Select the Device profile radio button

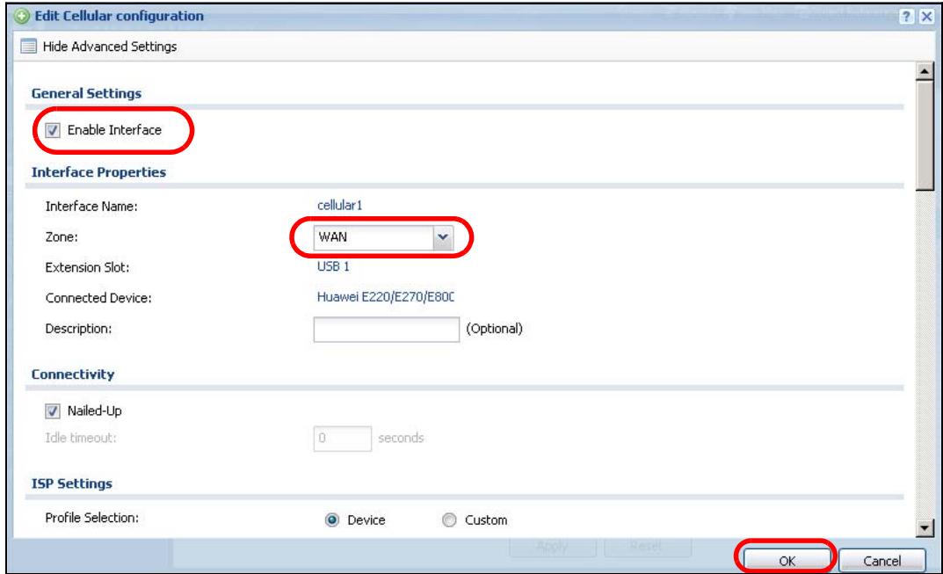click(332, 520)
